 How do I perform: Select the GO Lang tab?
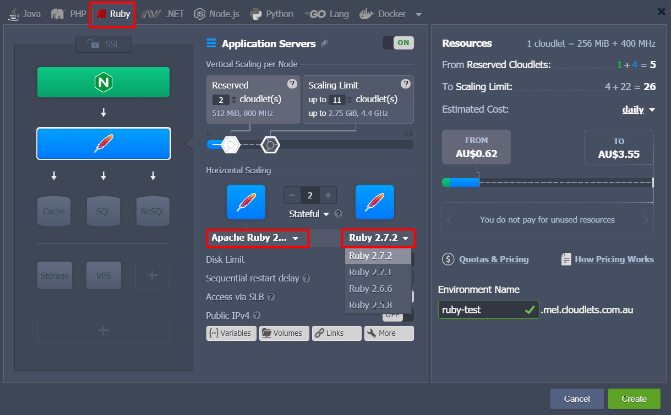[327, 14]
